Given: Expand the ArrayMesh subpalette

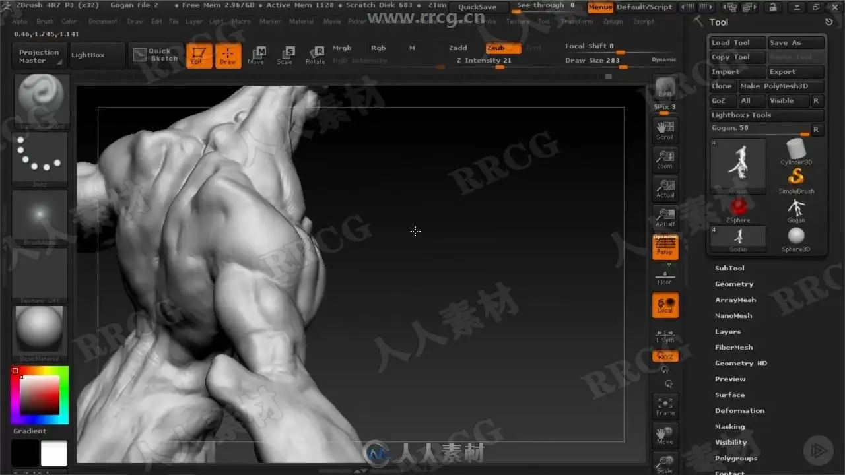Looking at the screenshot, I should coord(735,300).
